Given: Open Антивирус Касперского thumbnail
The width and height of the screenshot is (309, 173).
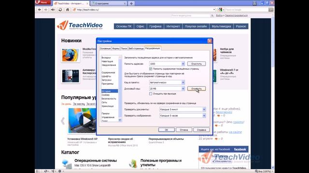Looking at the screenshot, I should 70,76.
